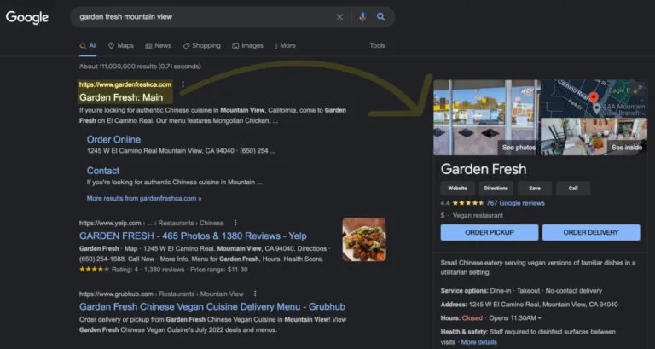
Task: Open the Yelp Garden Fresh reviews result
Action: coord(193,236)
